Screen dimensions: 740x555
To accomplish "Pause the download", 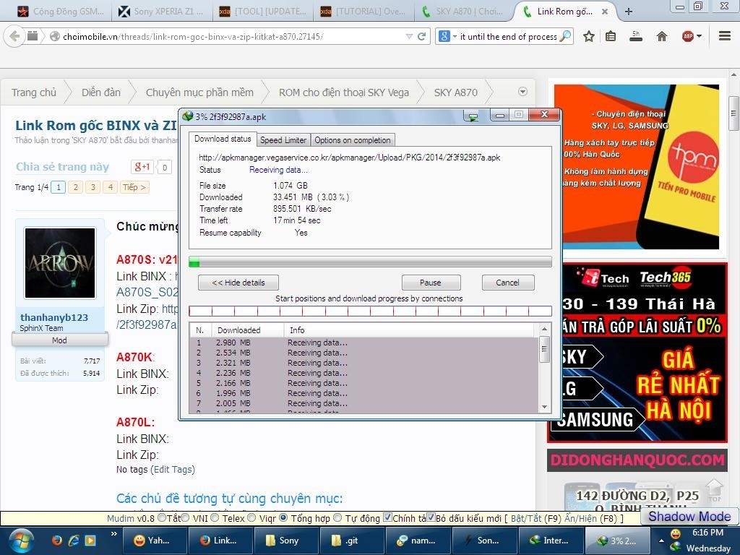I will (x=431, y=283).
